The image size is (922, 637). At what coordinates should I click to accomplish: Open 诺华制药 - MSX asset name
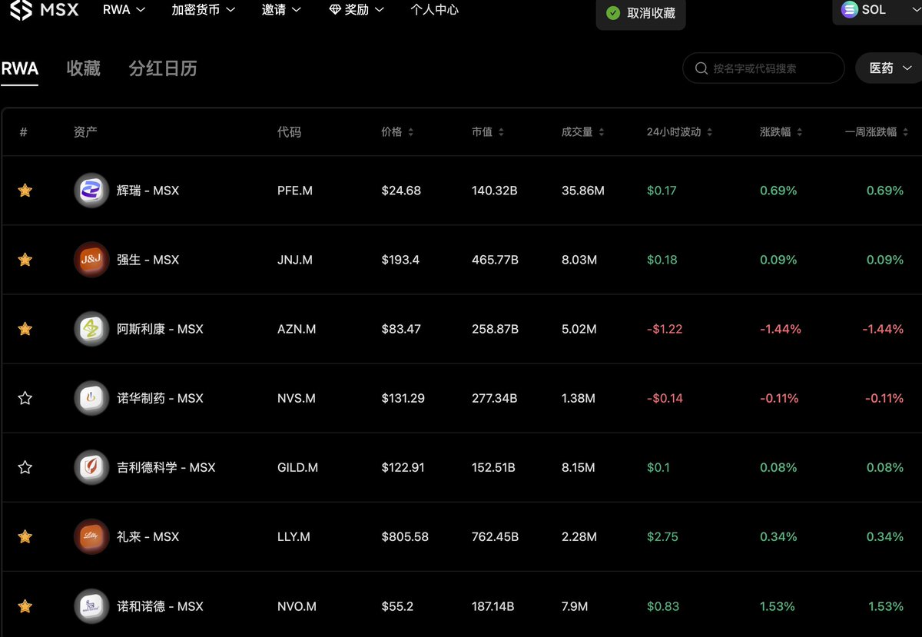(160, 398)
